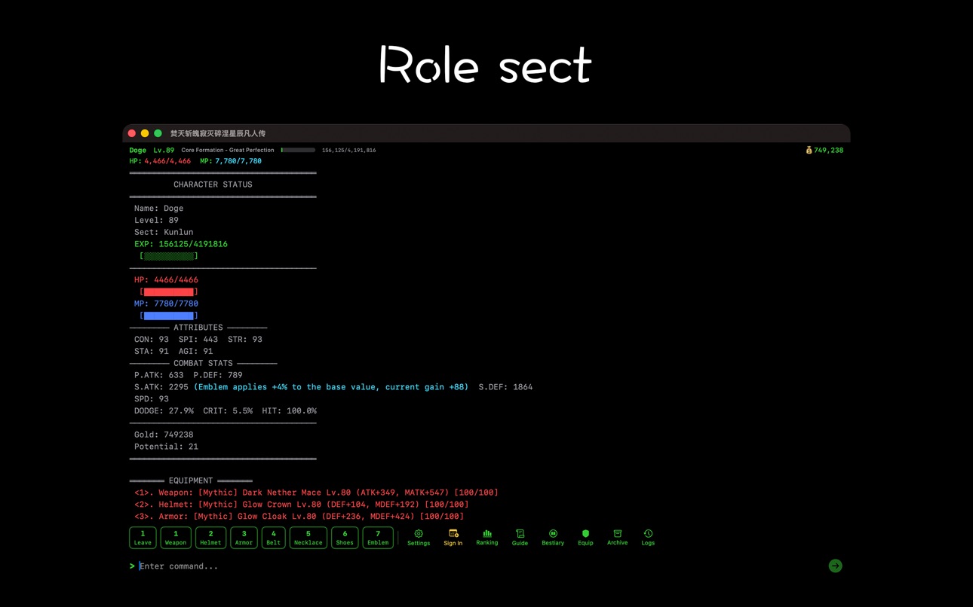973x607 pixels.
Task: Click the red HP bar
Action: 169,291
